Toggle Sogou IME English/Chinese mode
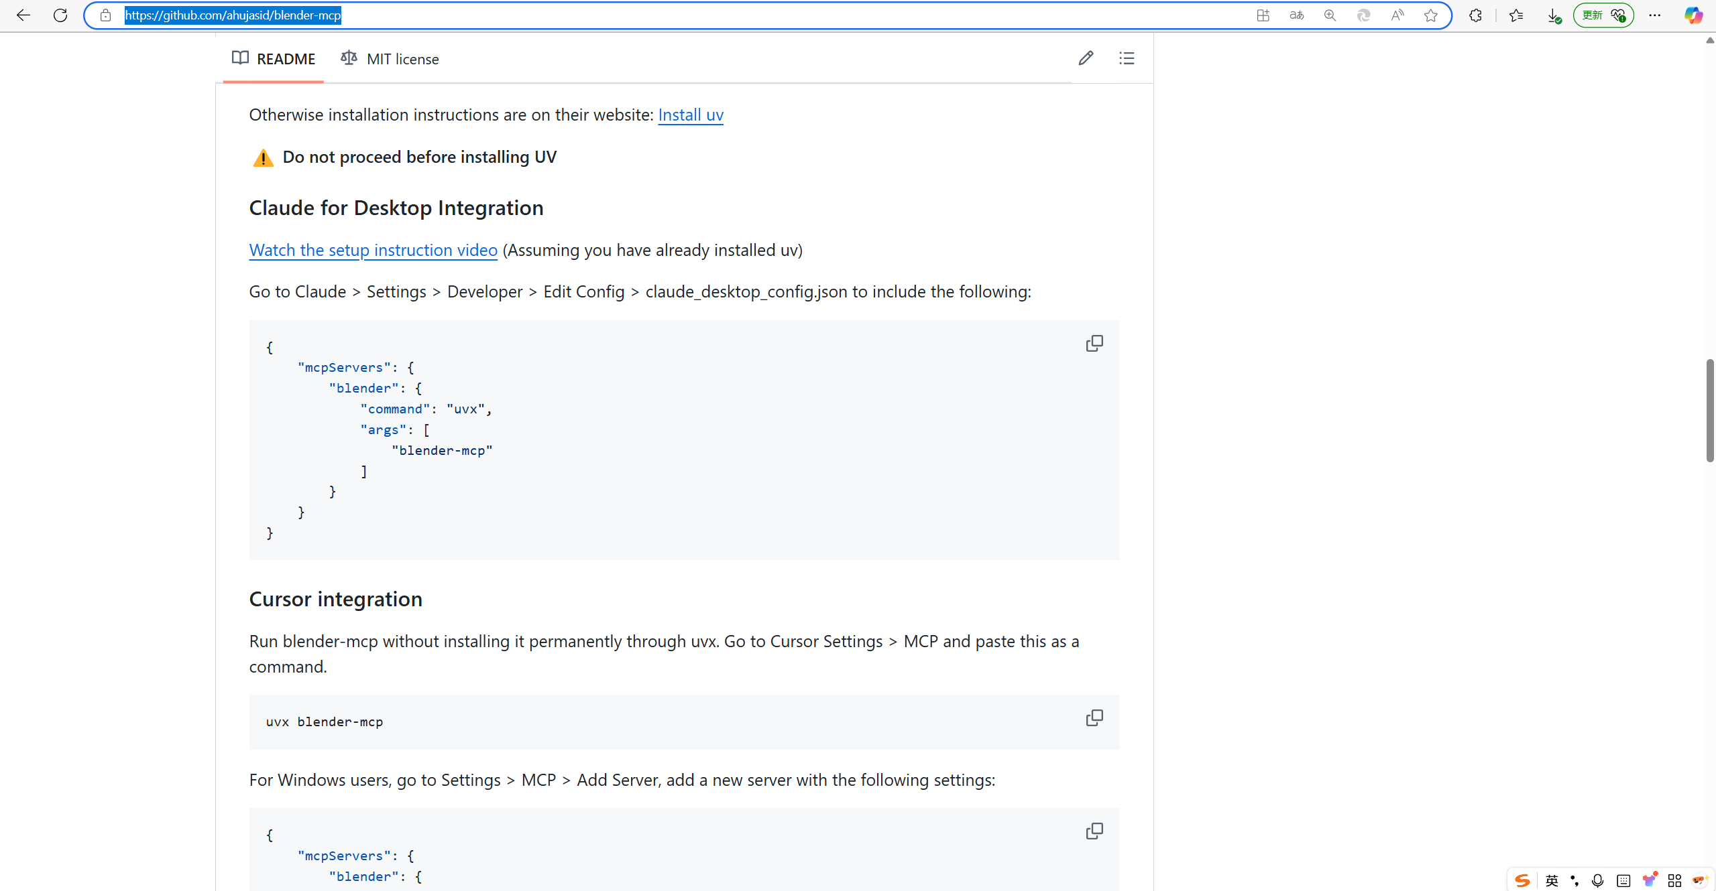Screen dimensions: 1716x891 click(1552, 880)
